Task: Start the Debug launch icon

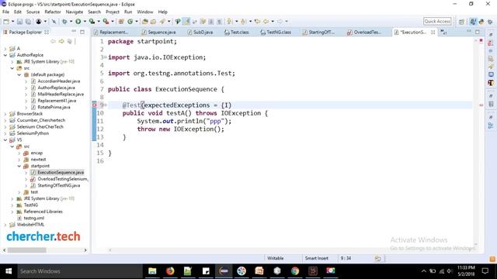Action: (x=64, y=22)
